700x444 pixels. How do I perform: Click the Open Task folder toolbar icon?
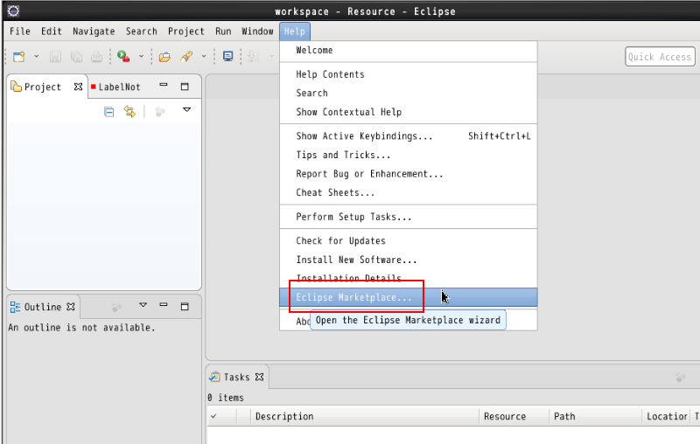coord(164,57)
